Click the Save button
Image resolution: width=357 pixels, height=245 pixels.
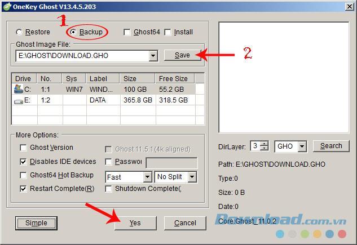[182, 55]
